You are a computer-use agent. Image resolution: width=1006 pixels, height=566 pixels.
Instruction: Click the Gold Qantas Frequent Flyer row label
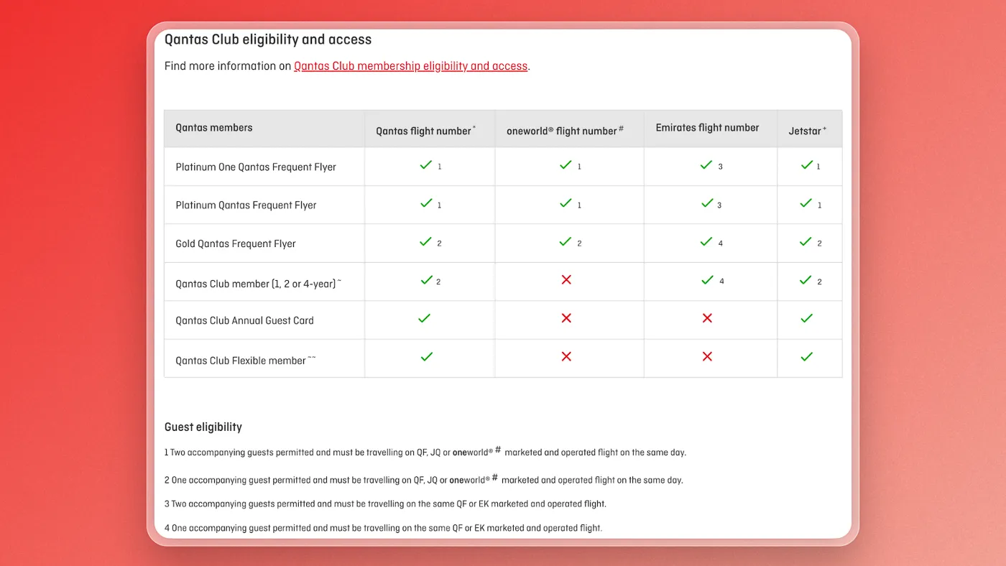coord(236,243)
